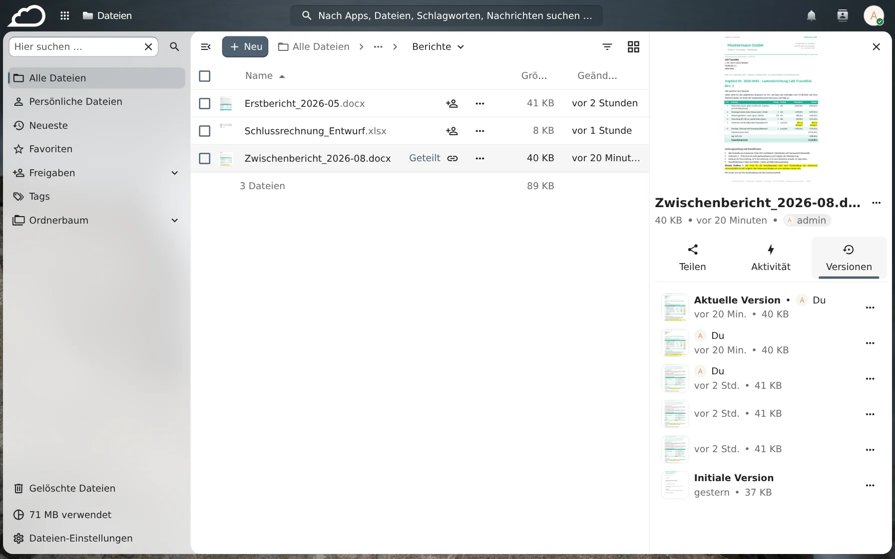Close the details sidebar
Image resolution: width=895 pixels, height=559 pixels.
click(876, 46)
